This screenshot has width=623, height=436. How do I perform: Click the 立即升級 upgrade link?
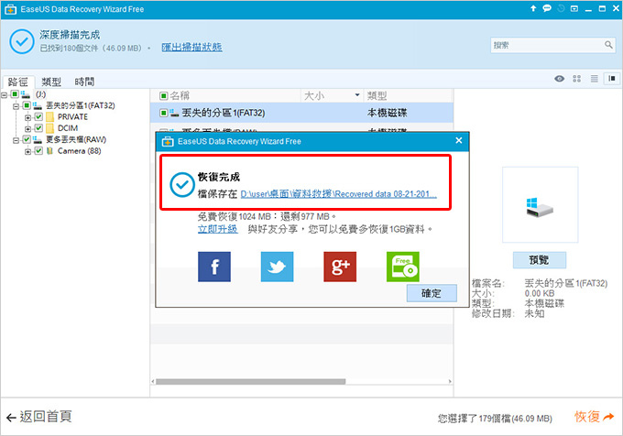tap(218, 229)
